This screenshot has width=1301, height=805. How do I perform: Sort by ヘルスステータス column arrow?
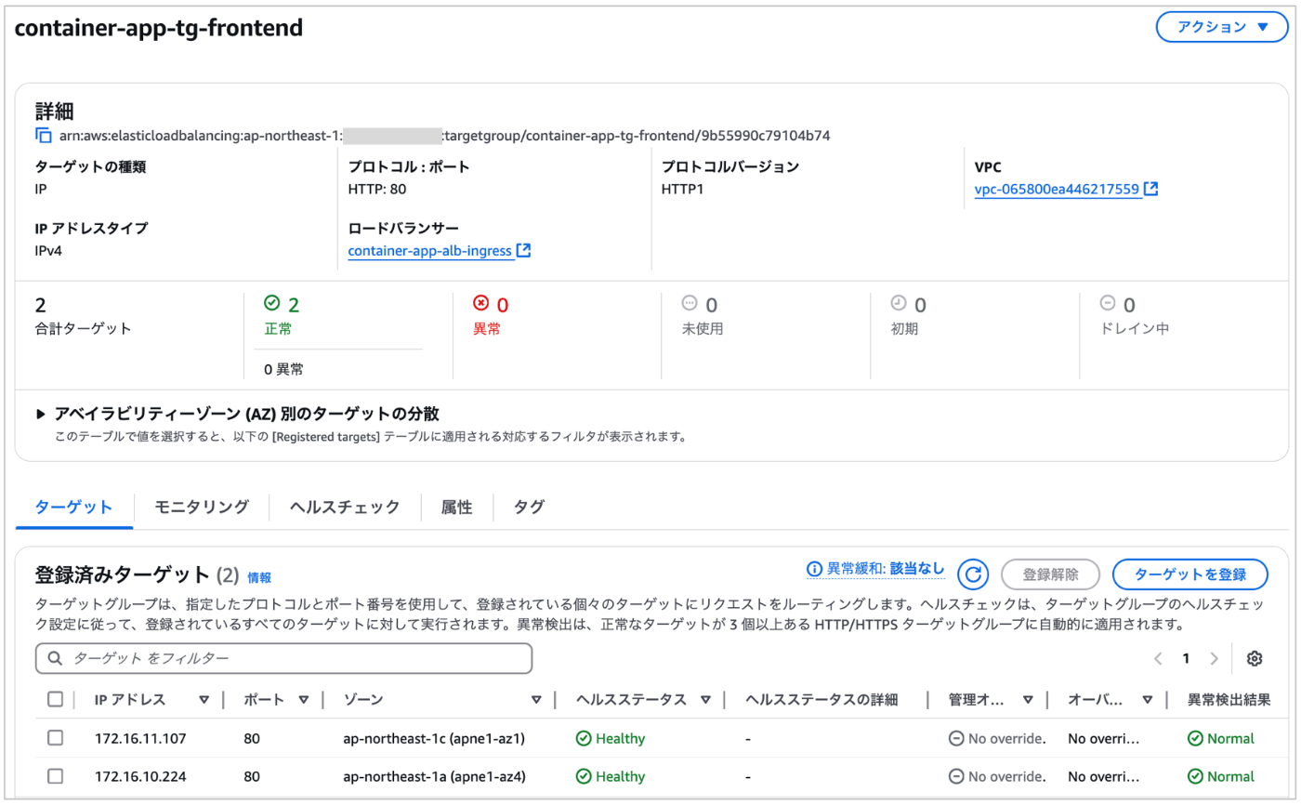click(x=705, y=700)
